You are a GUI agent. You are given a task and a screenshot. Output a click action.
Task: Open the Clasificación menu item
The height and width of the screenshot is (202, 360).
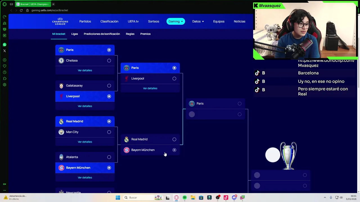pyautogui.click(x=109, y=21)
